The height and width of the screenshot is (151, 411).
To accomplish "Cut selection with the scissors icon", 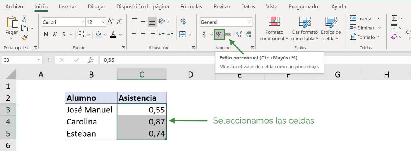I will coord(24,18).
